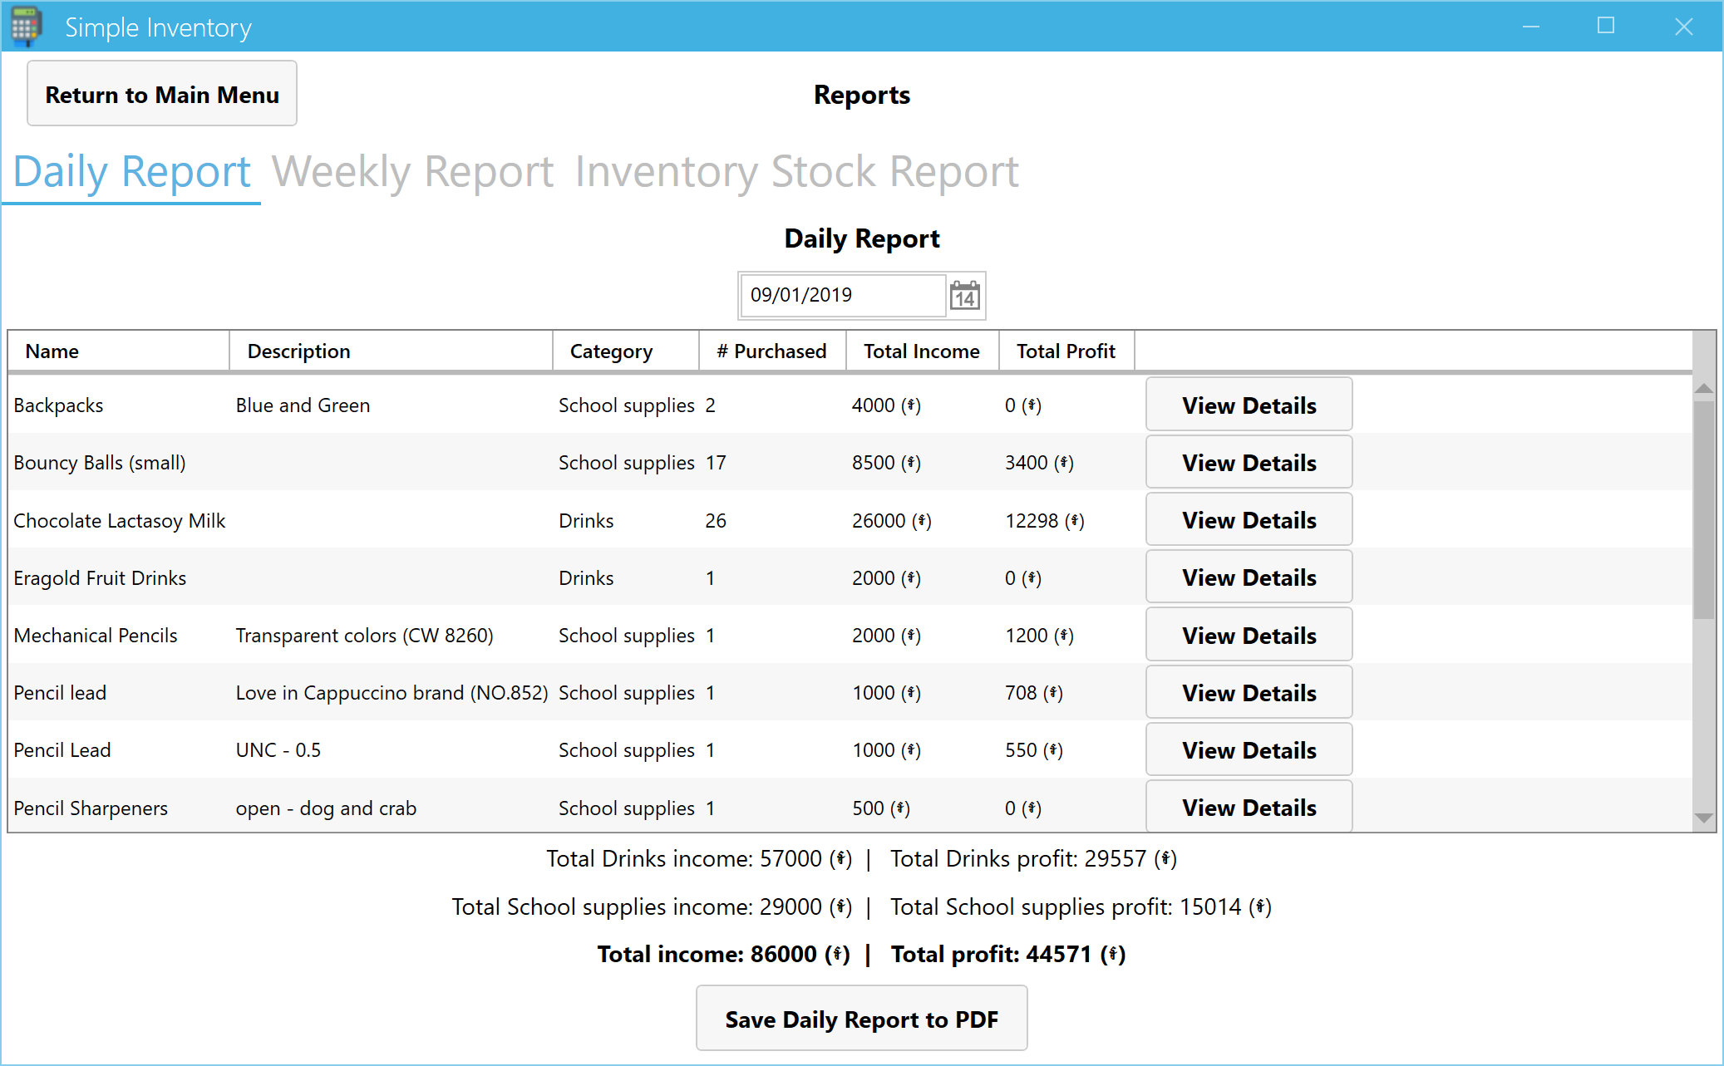Minimize the Simple Inventory window
This screenshot has height=1066, width=1724.
pyautogui.click(x=1531, y=27)
